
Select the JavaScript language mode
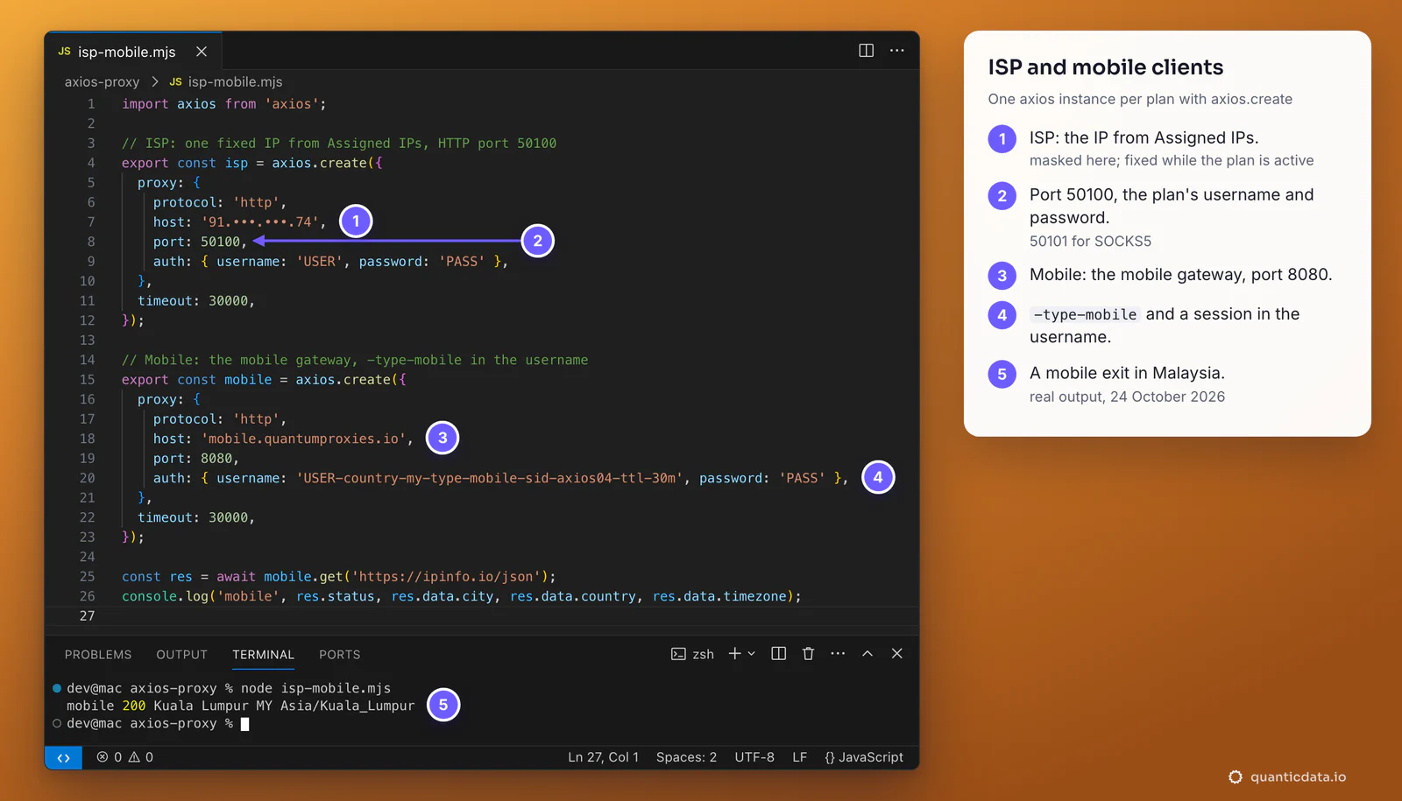(x=863, y=757)
